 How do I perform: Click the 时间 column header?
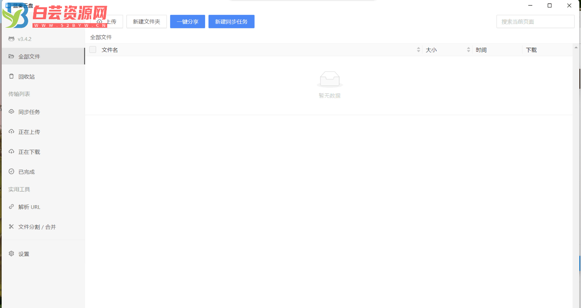coord(481,50)
